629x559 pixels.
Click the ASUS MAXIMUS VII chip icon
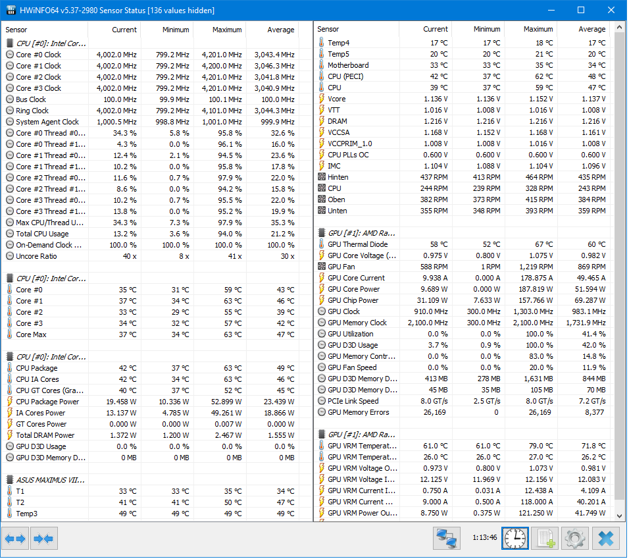click(x=10, y=481)
